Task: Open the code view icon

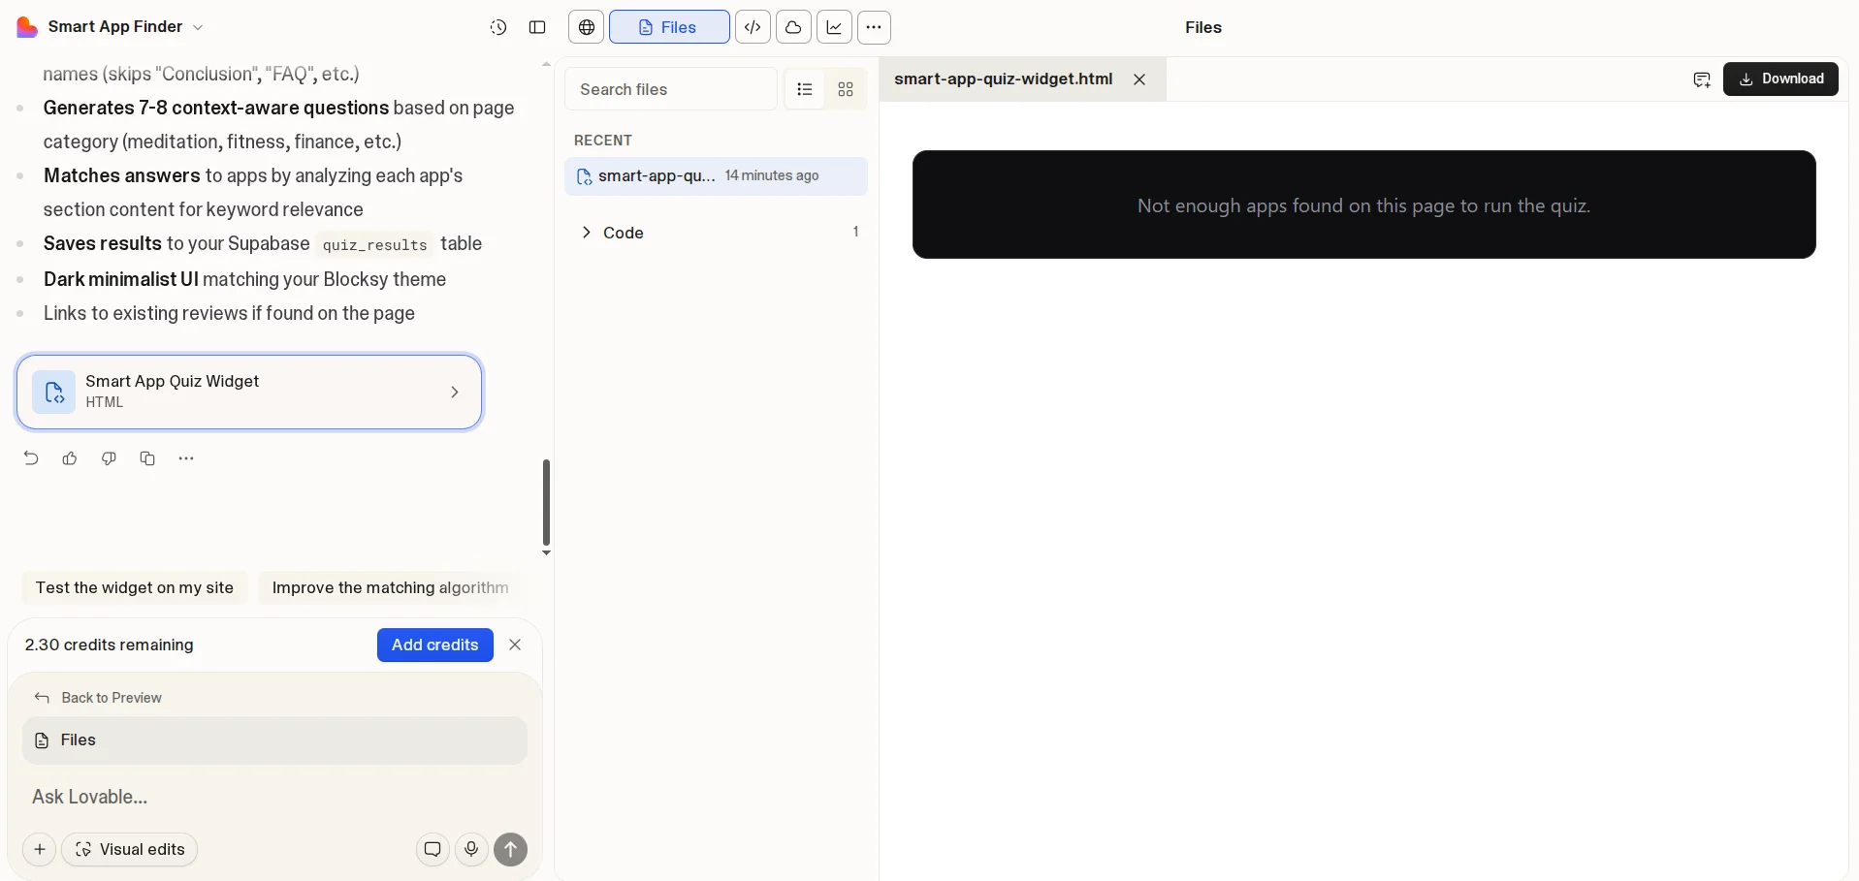Action: point(753,27)
